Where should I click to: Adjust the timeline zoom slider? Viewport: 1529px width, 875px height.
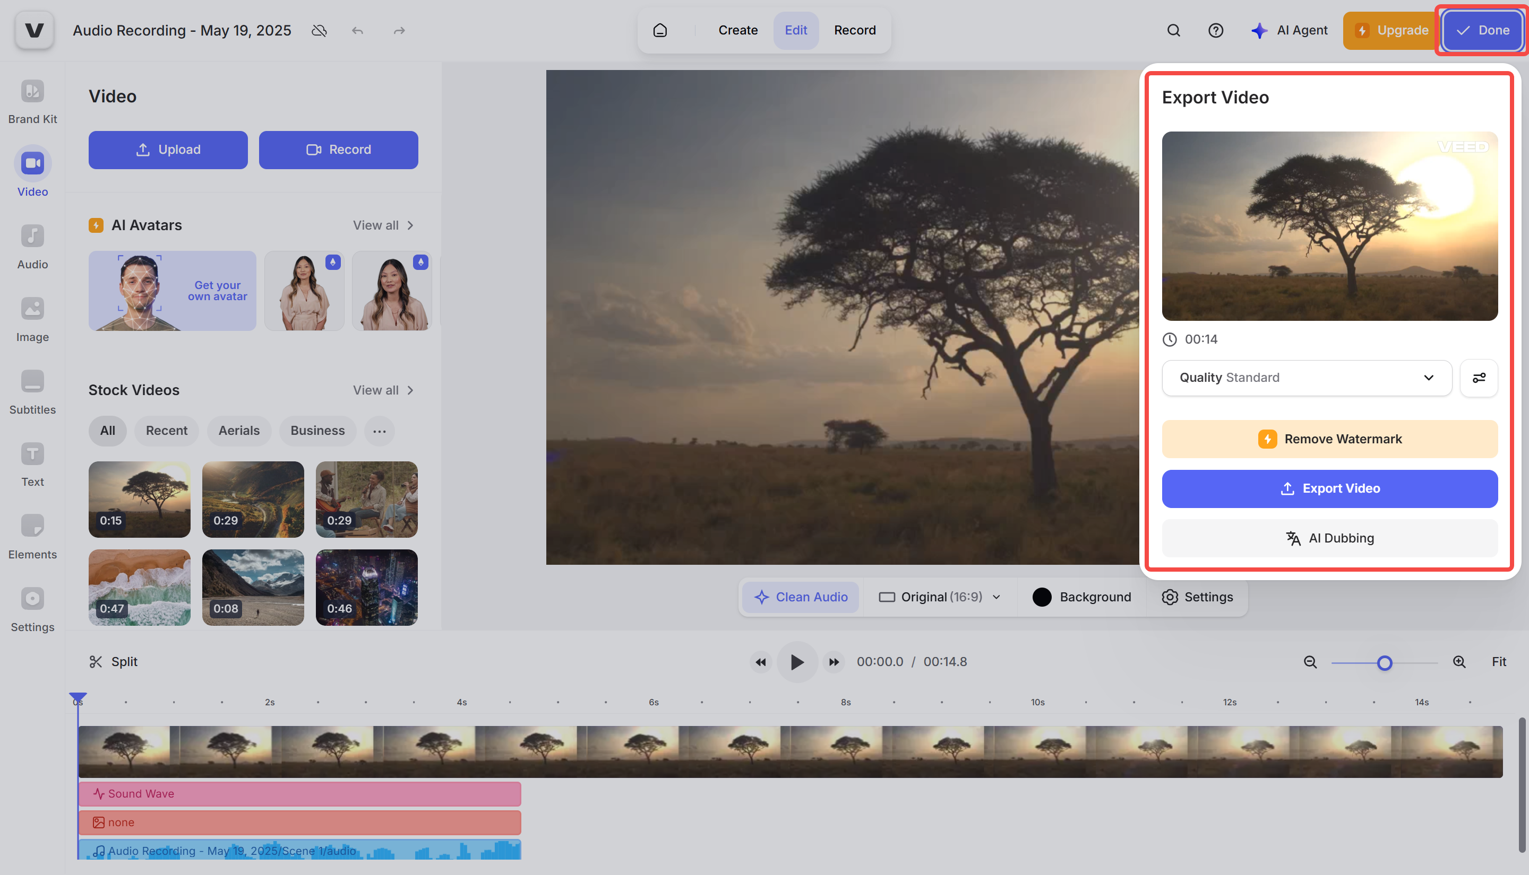coord(1385,662)
